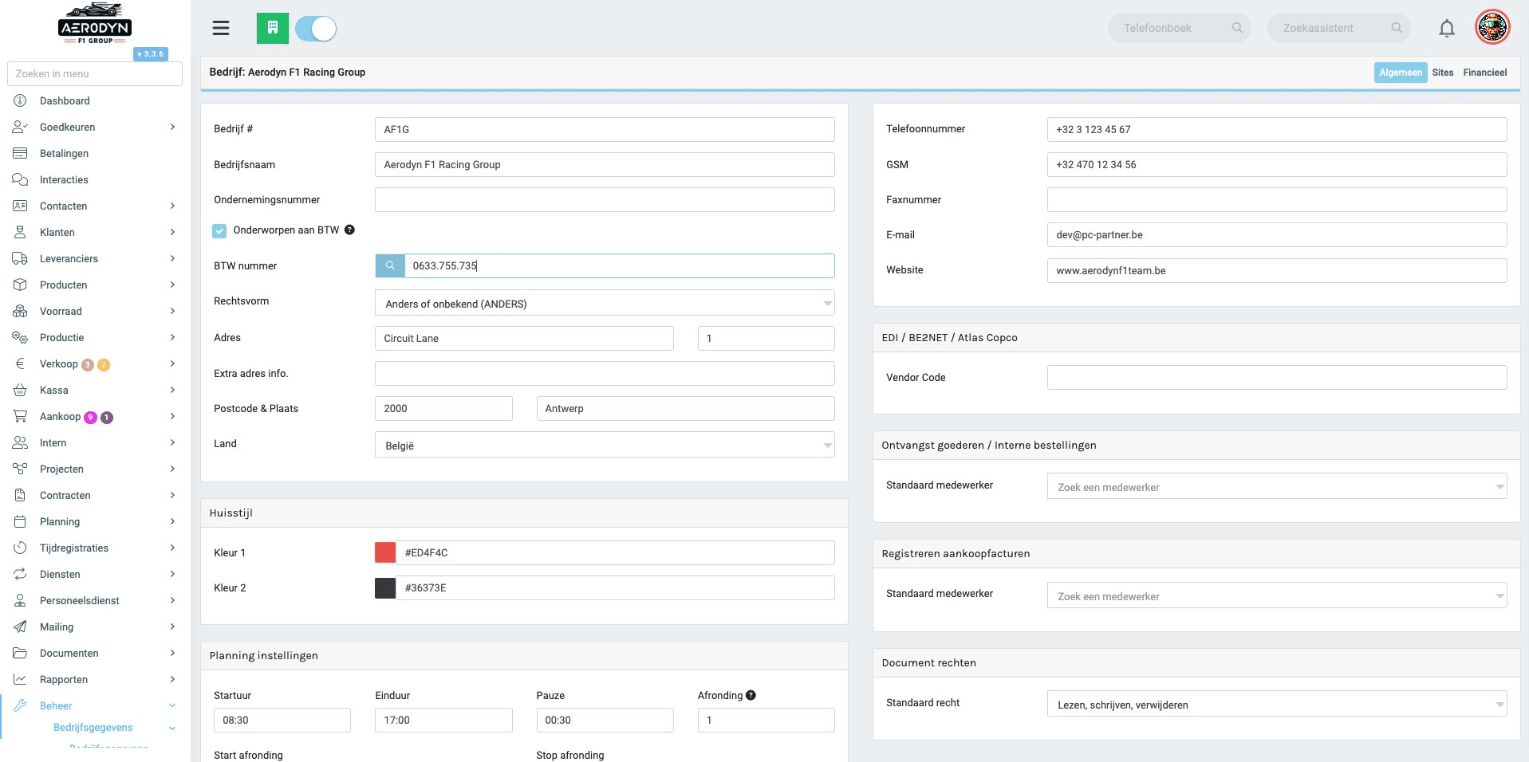
Task: Click the Beheer sidebar link
Action: 56,705
